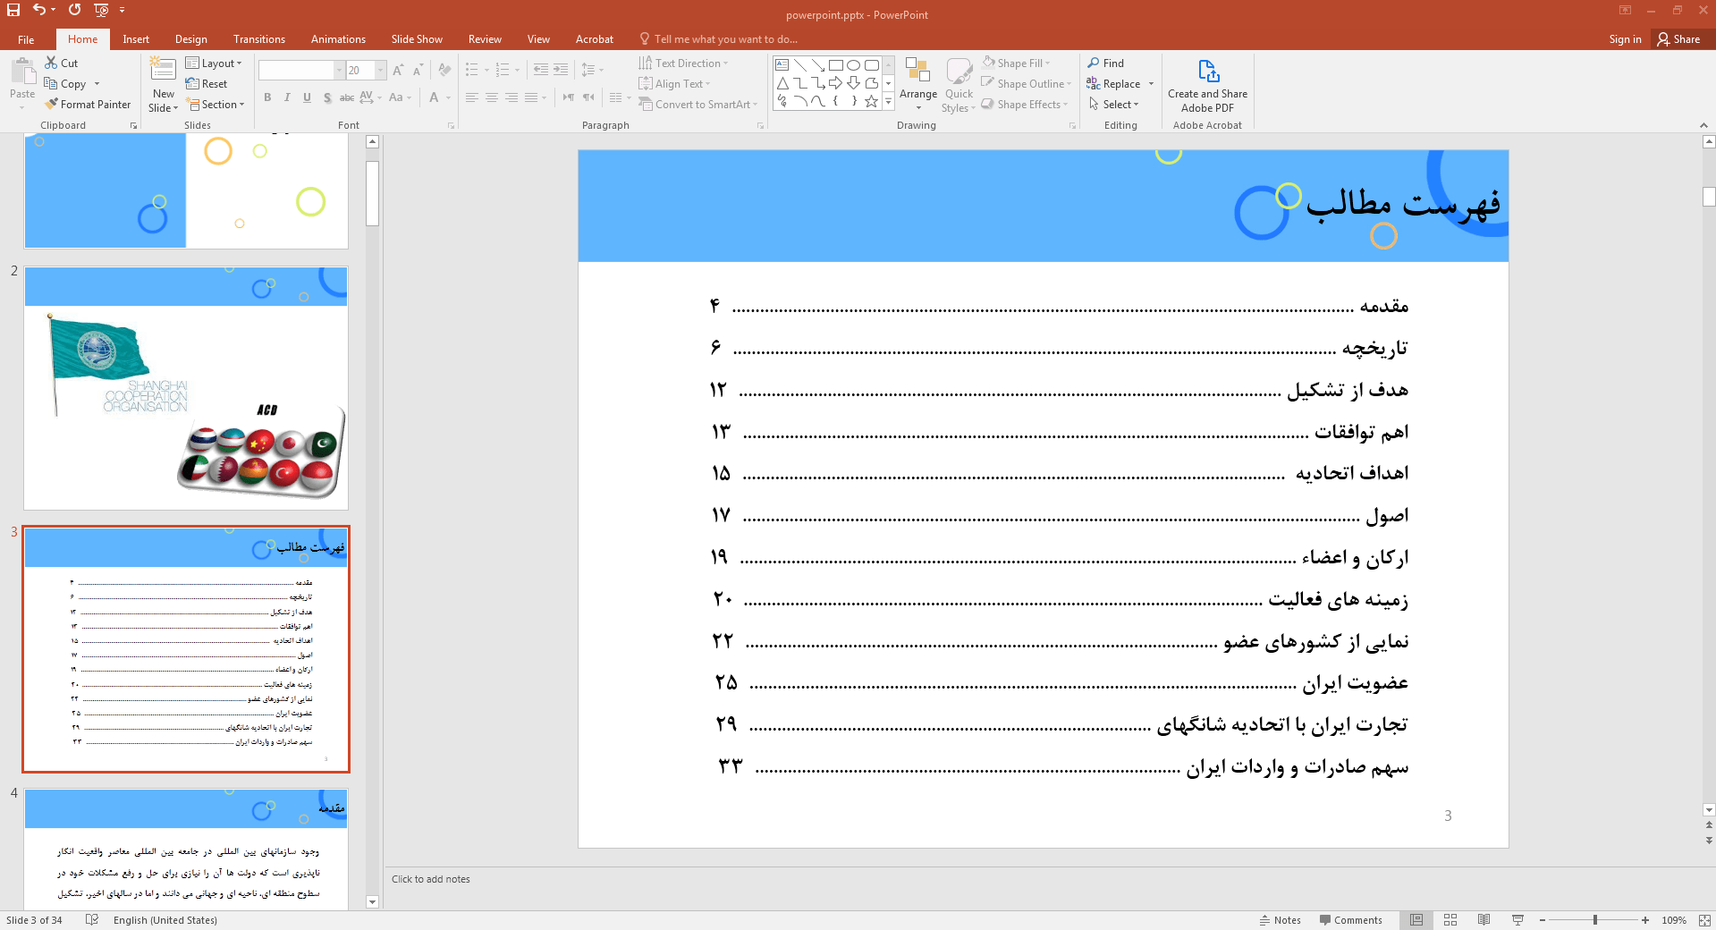Image resolution: width=1716 pixels, height=930 pixels.
Task: Click Create and Share Adobe PDF
Action: (x=1207, y=86)
